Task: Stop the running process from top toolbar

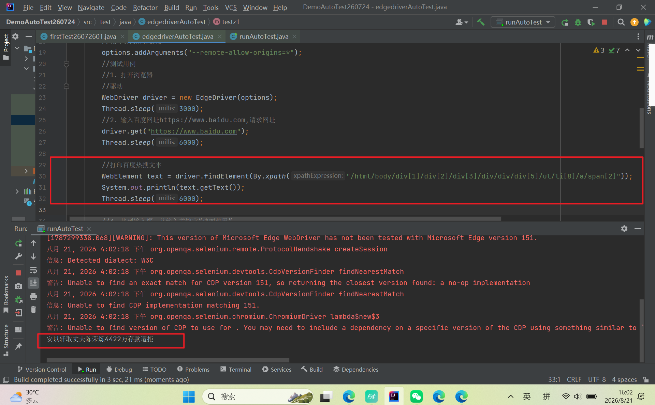Action: [605, 22]
